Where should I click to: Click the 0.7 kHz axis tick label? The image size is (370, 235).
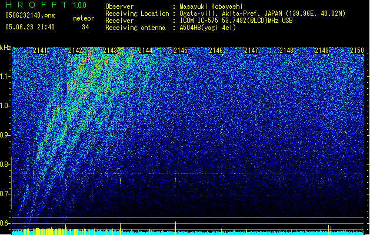[5, 194]
